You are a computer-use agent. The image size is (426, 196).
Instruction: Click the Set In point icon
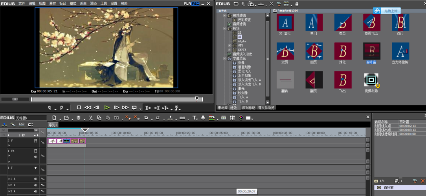click(50, 108)
